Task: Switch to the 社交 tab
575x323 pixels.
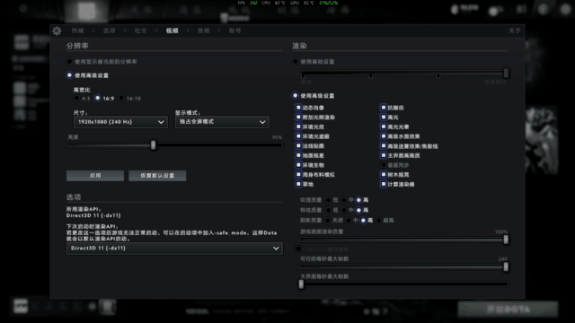Action: pyautogui.click(x=141, y=31)
